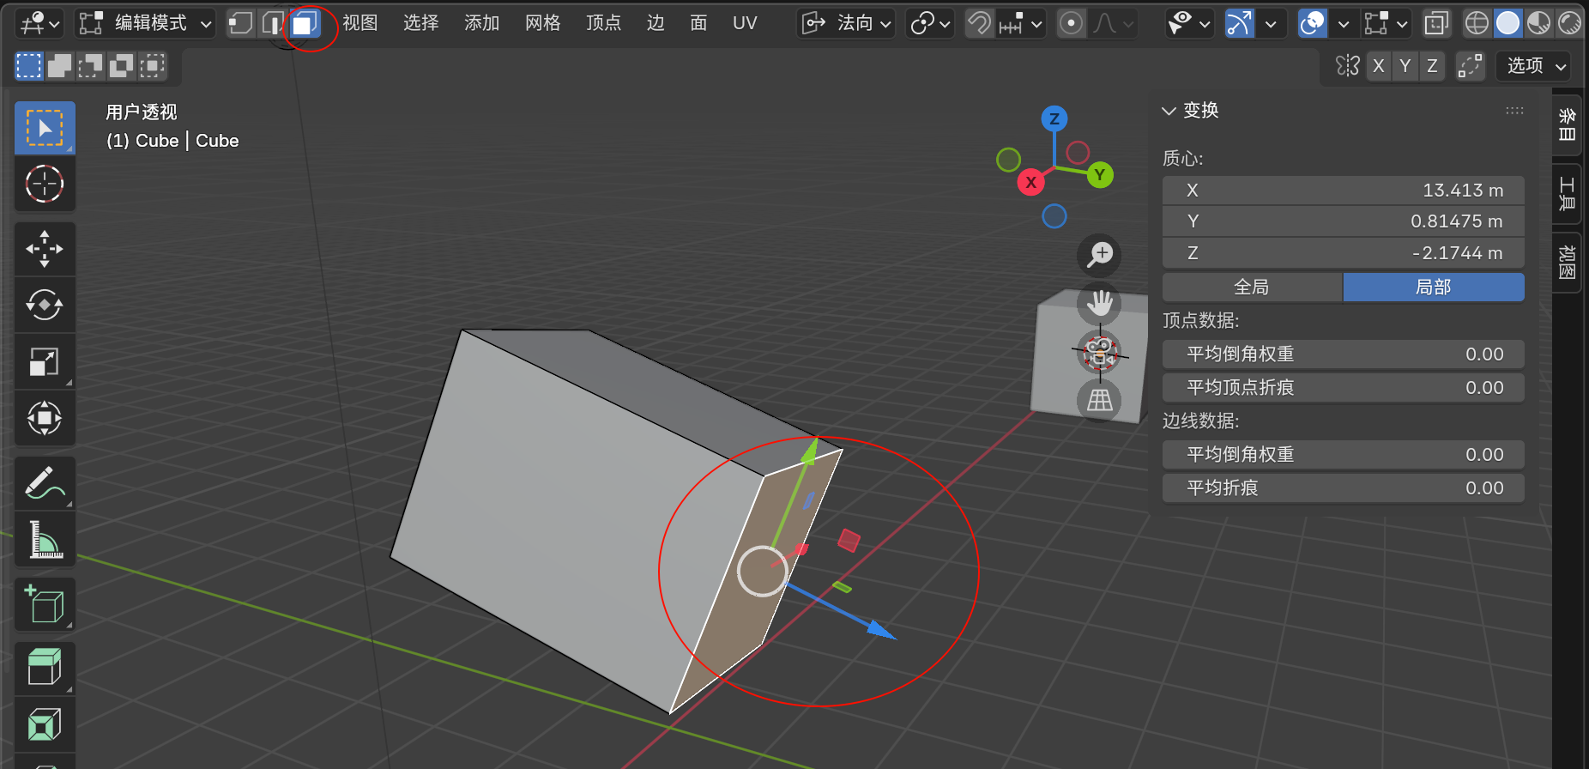Choose the Measure ruler tool
This screenshot has width=1589, height=769.
click(x=45, y=540)
